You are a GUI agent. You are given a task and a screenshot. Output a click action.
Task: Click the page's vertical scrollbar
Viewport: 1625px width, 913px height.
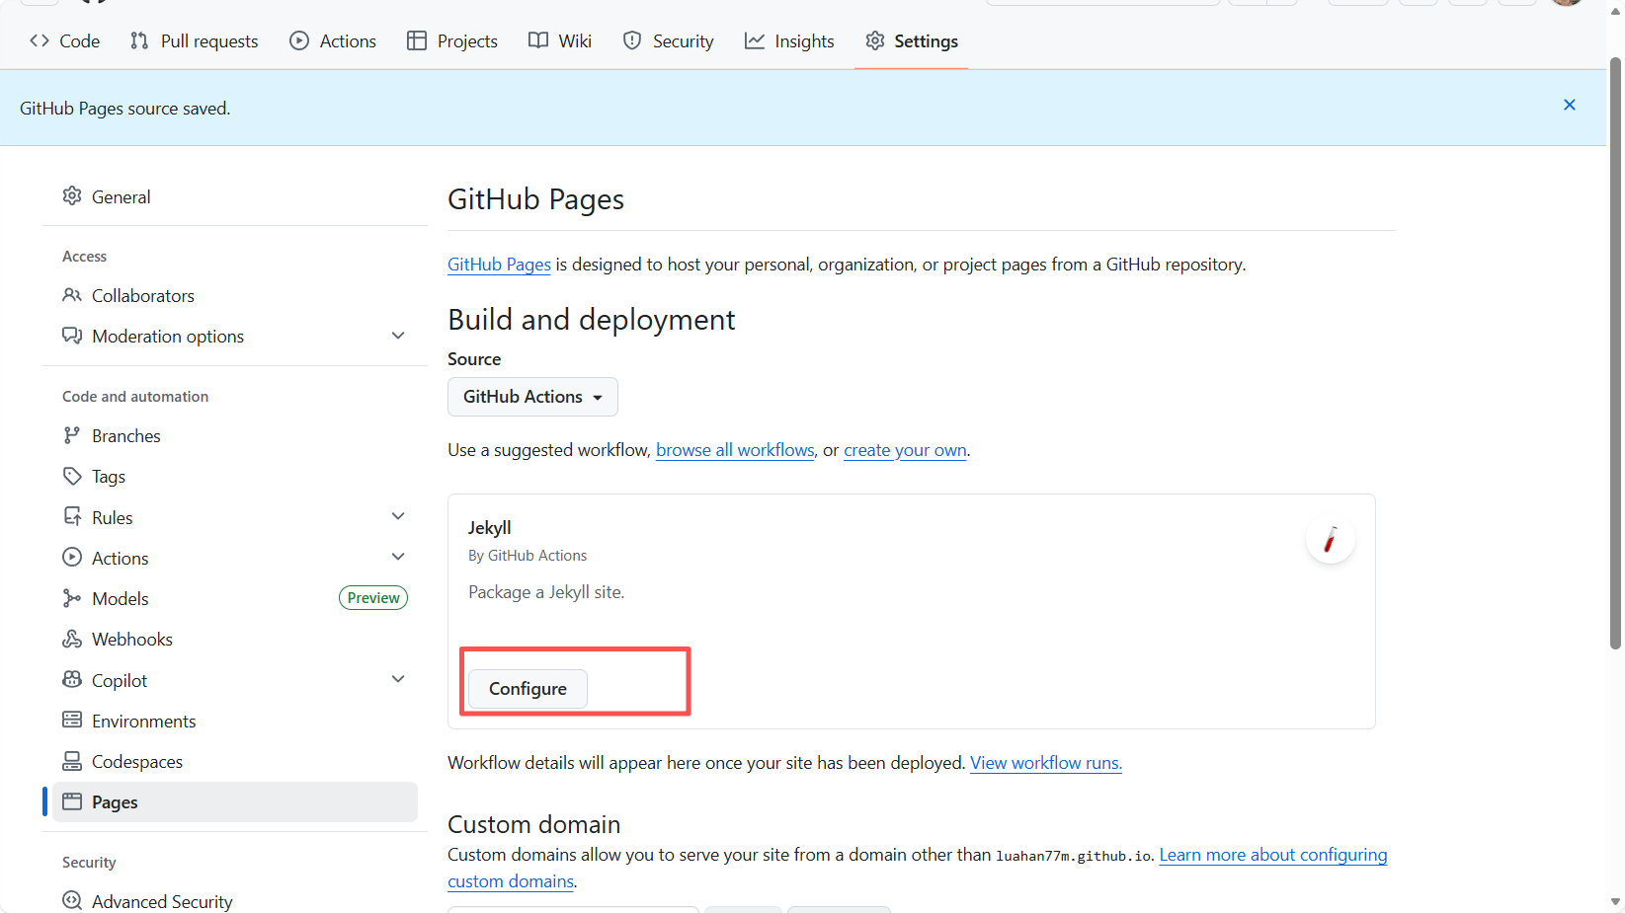1615,355
